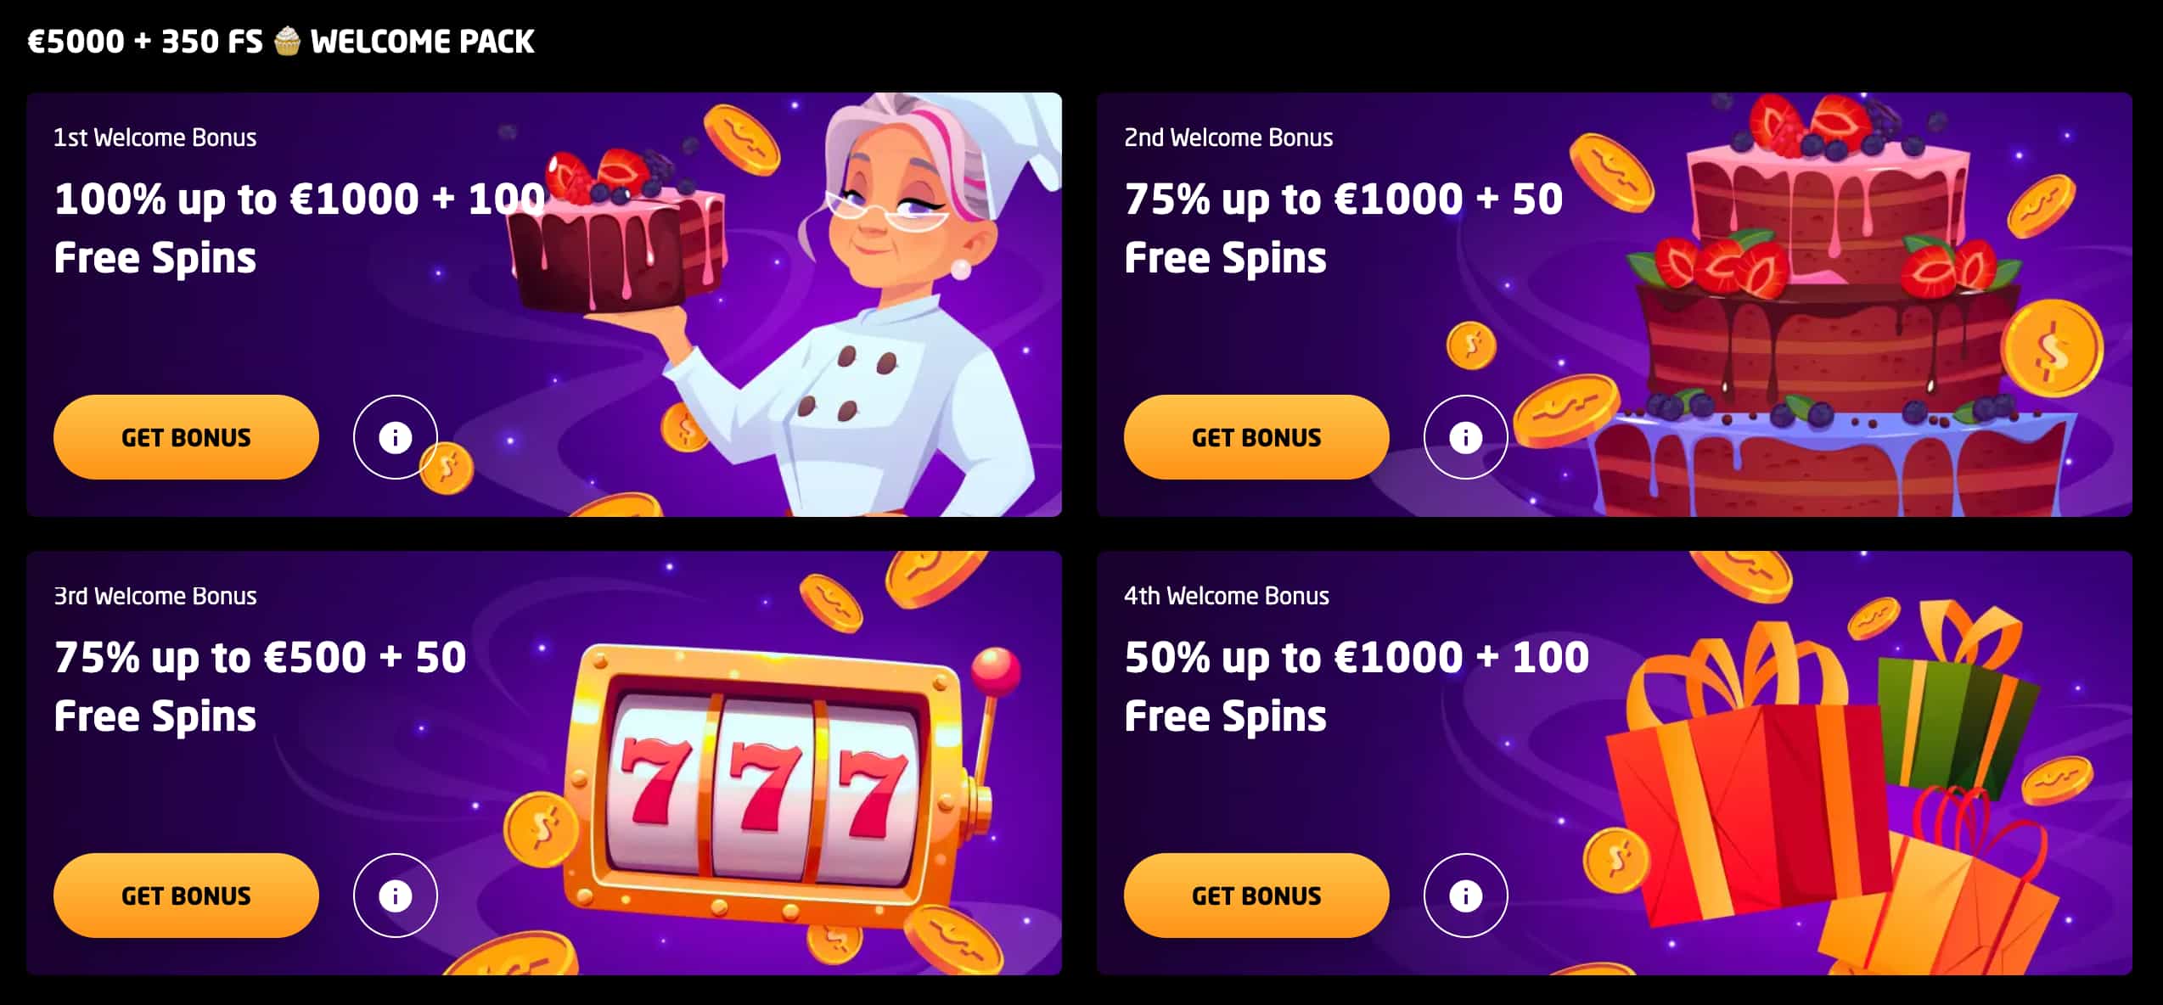This screenshot has height=1005, width=2163.
Task: Click the 50% up to €1000 + 100 Free Spins text
Action: point(1357,687)
